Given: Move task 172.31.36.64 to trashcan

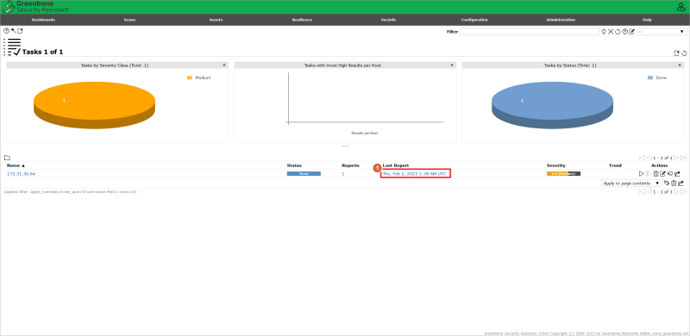Looking at the screenshot, I should click(655, 174).
